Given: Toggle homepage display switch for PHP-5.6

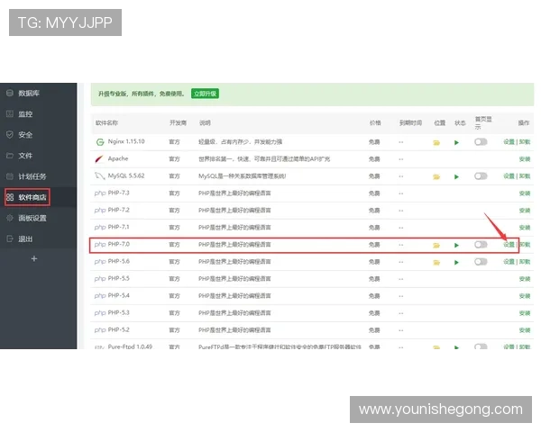Looking at the screenshot, I should (481, 262).
